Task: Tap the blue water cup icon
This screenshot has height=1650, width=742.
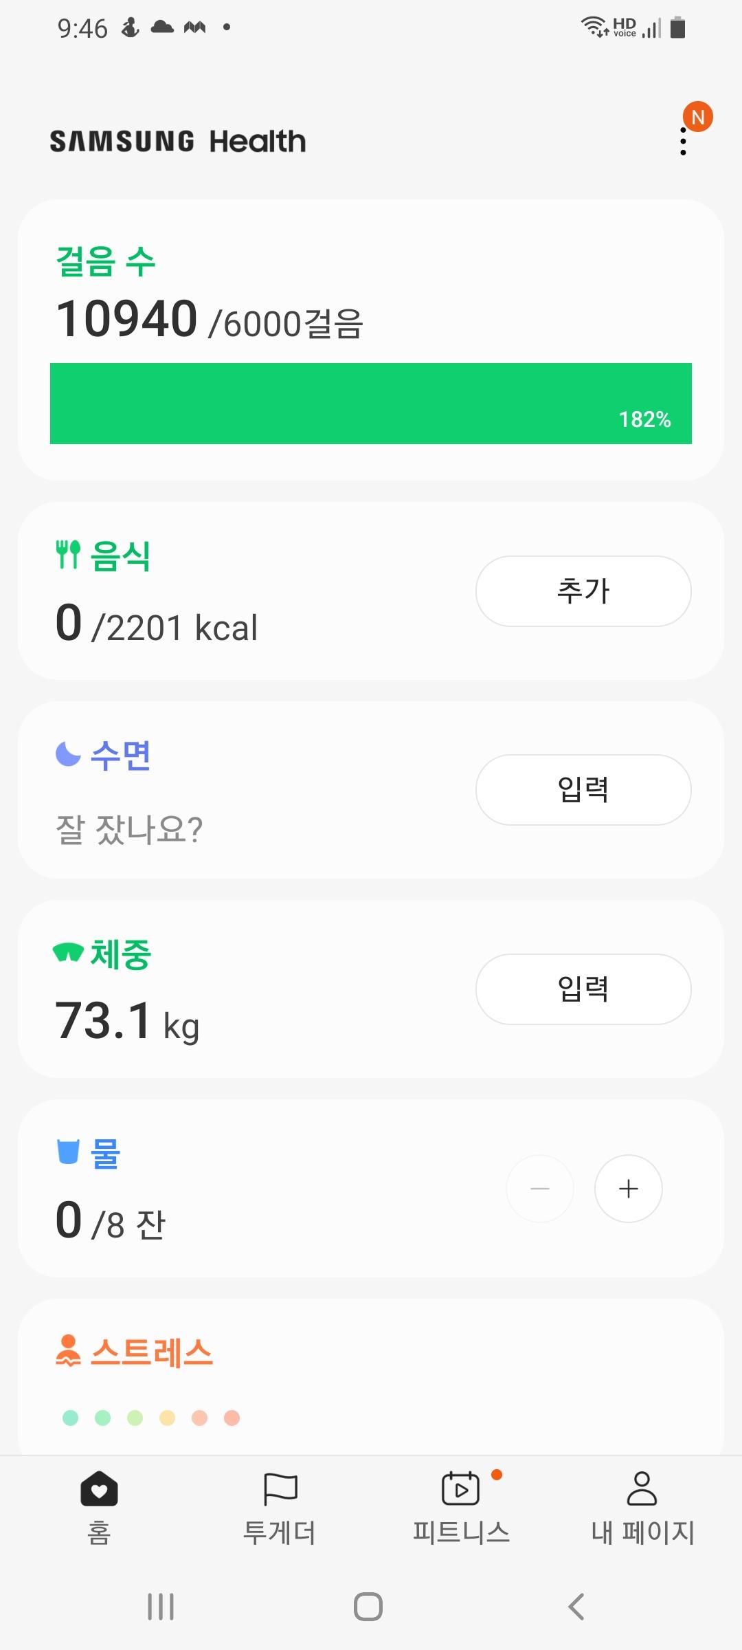Action: coord(68,1152)
